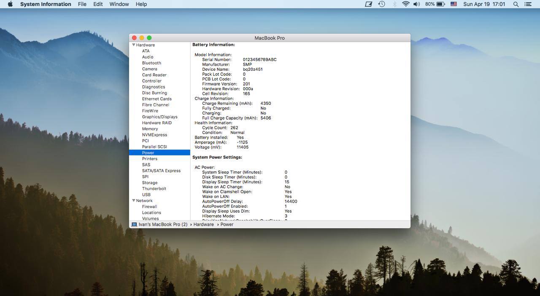Click the Amperage value -1125

pyautogui.click(x=243, y=142)
